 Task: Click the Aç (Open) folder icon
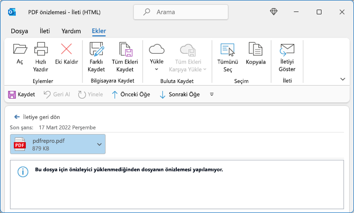(x=20, y=49)
